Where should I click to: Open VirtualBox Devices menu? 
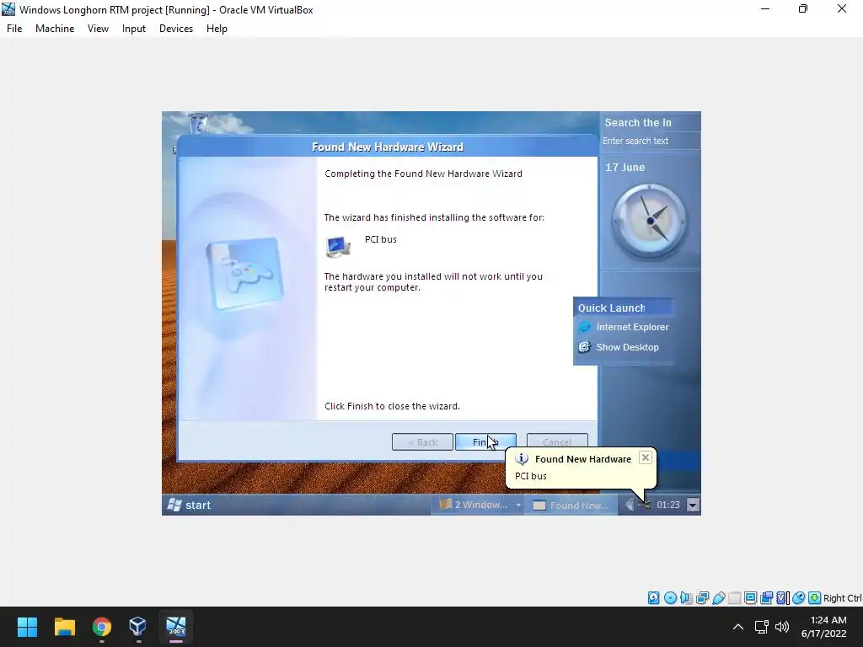[176, 29]
